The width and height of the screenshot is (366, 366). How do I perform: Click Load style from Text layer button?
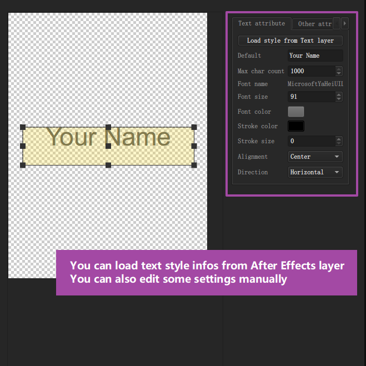pyautogui.click(x=290, y=41)
